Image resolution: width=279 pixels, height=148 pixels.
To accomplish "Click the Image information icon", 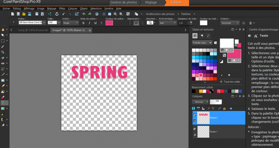I will tap(96, 14).
